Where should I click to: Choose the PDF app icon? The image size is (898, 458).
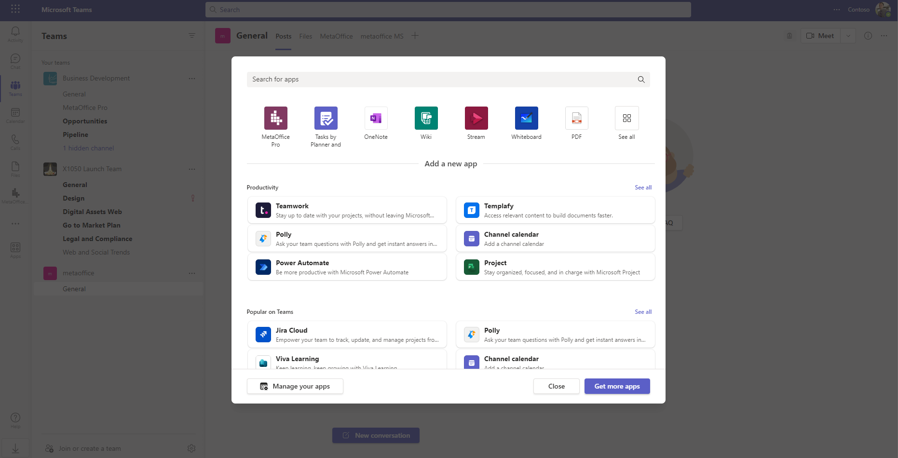(576, 118)
